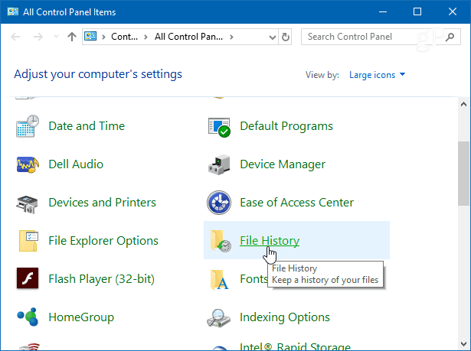Open the Flash Player (32-bit) link
Screen dimensions: 471x351
[x=102, y=279]
